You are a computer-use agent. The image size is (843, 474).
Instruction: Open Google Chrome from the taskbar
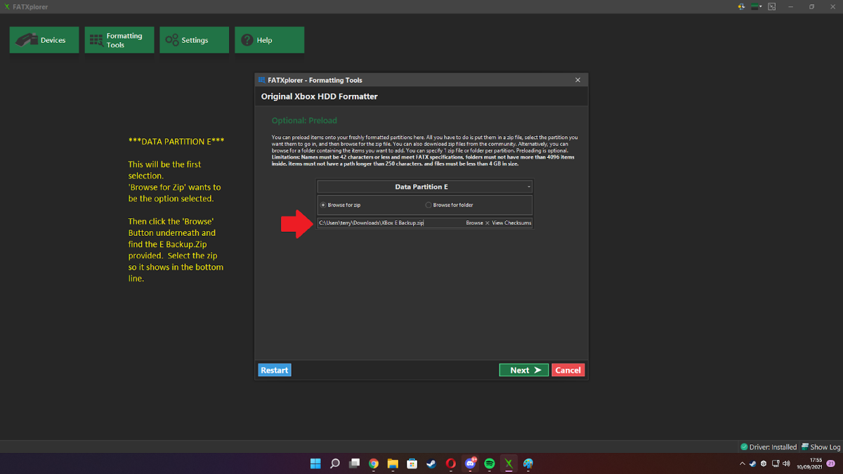(x=374, y=463)
